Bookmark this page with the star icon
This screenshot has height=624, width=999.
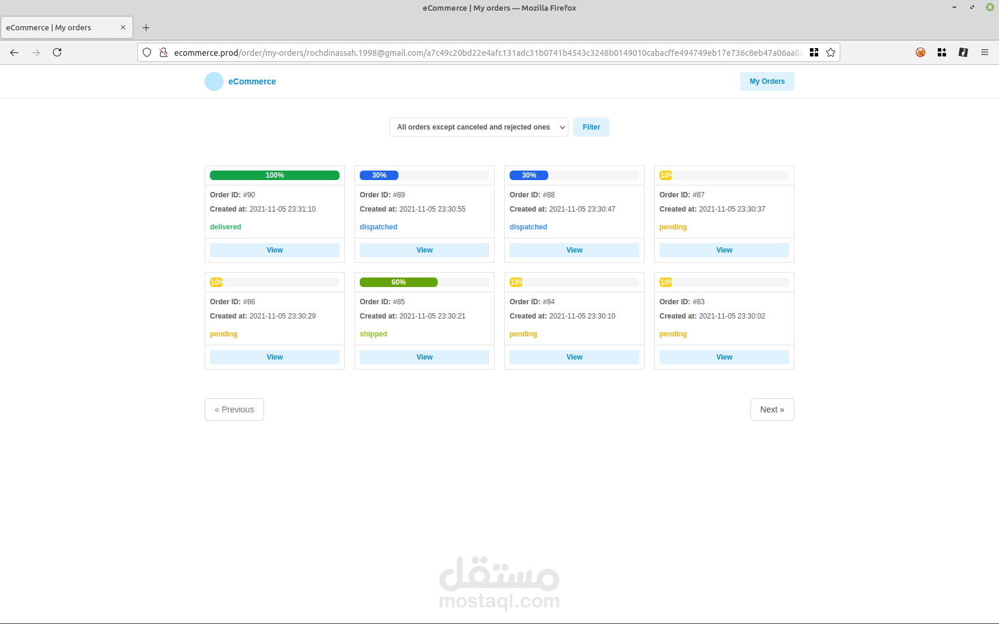pos(831,52)
